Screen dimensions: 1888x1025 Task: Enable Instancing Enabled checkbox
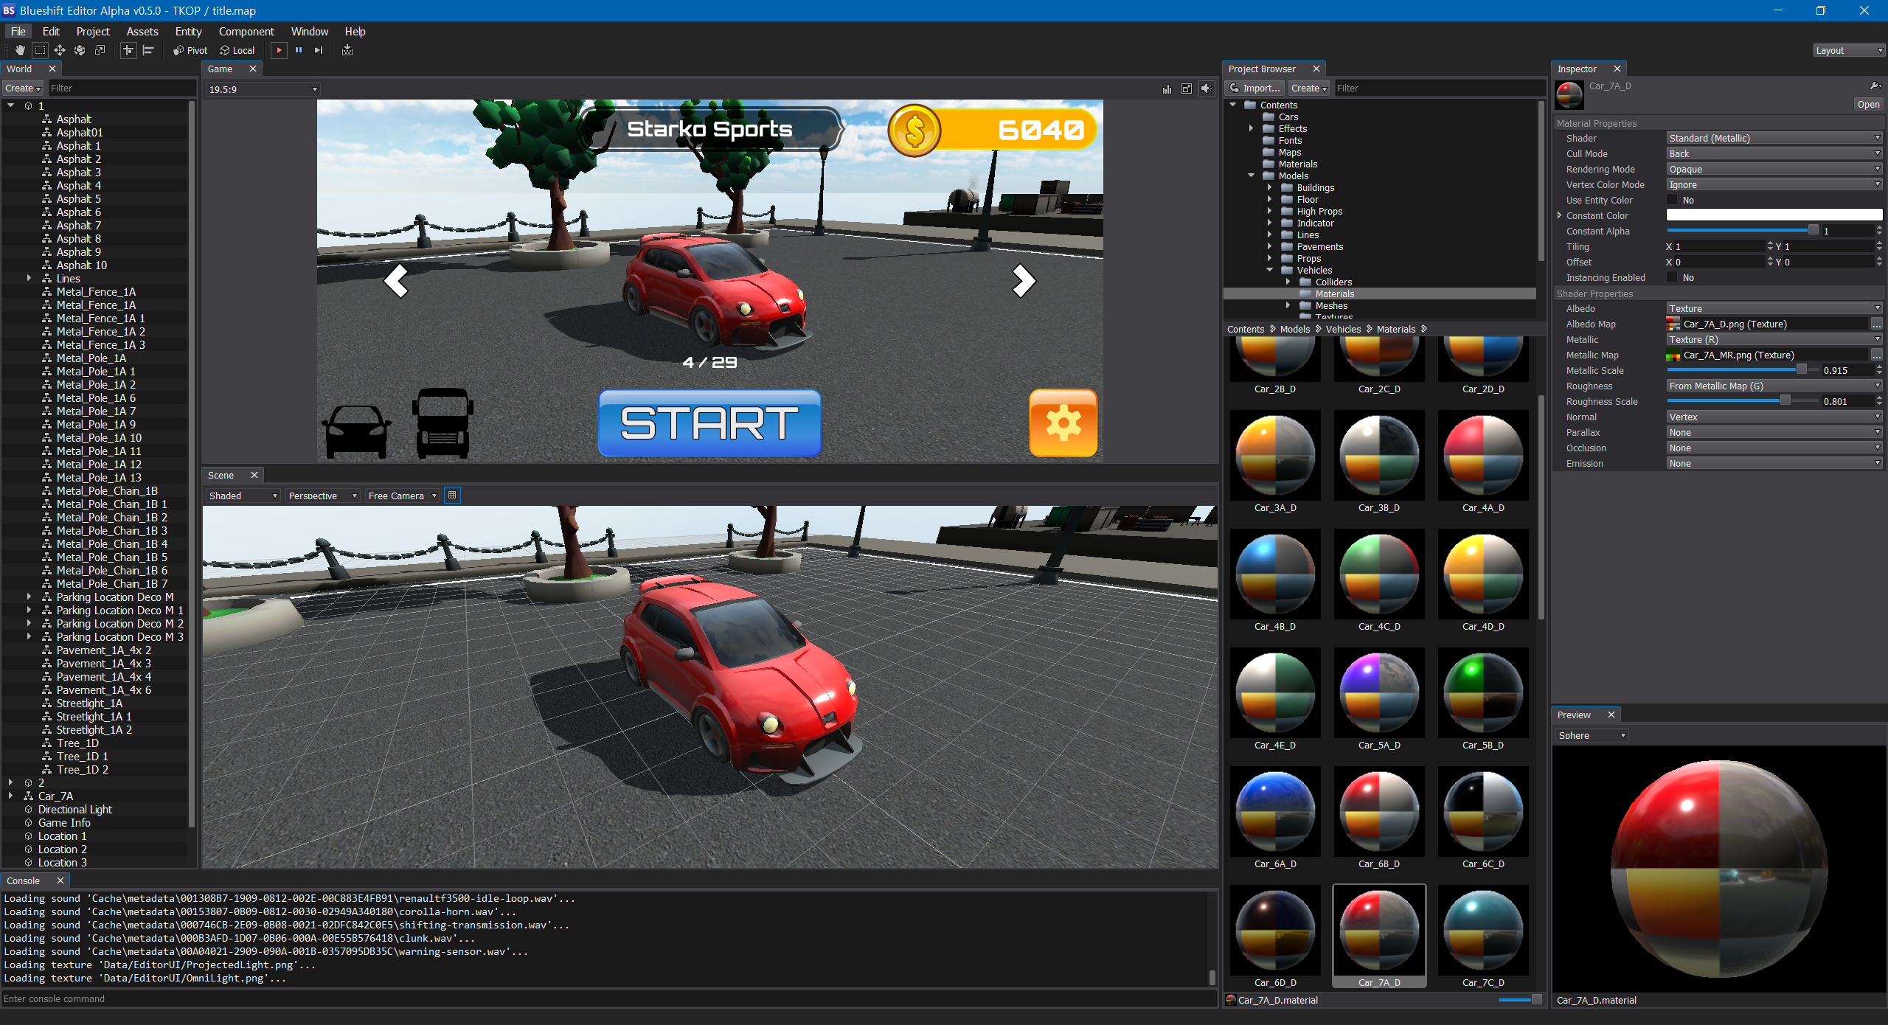point(1673,277)
